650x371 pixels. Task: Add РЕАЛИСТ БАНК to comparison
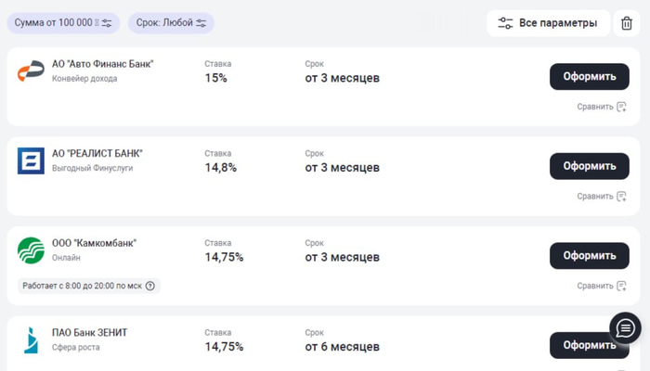(602, 196)
